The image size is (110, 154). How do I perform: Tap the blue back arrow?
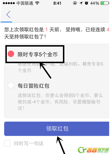click(x=9, y=15)
